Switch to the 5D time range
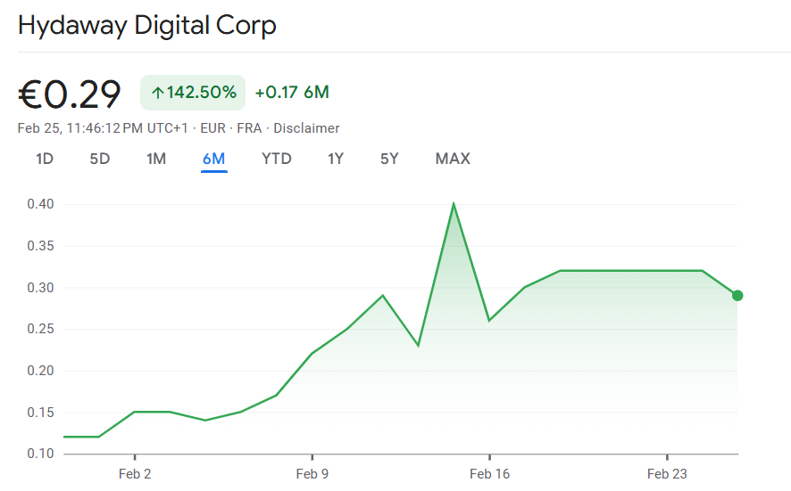791x491 pixels. click(x=100, y=160)
